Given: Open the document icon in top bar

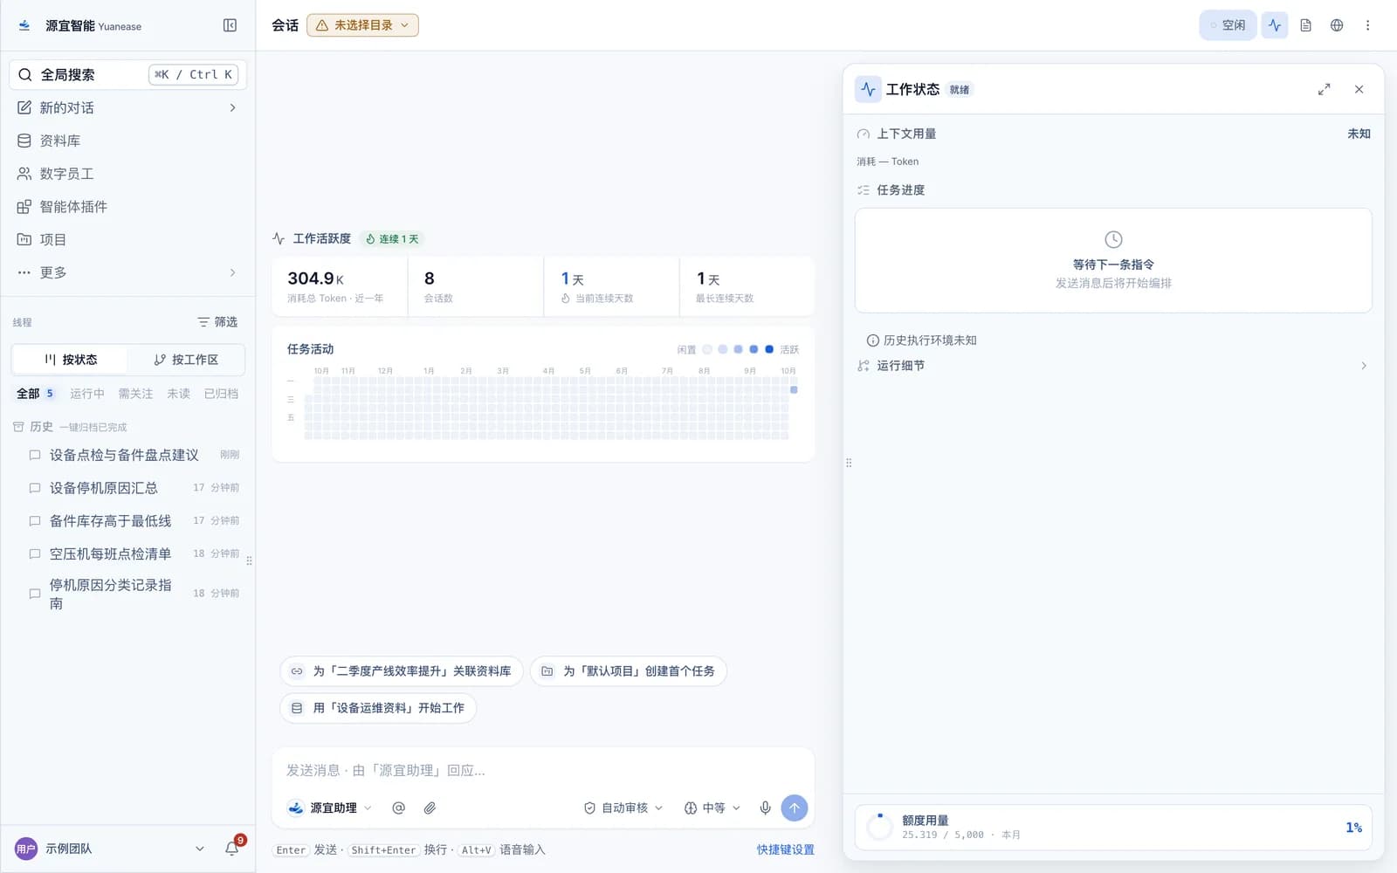Looking at the screenshot, I should click(x=1305, y=25).
